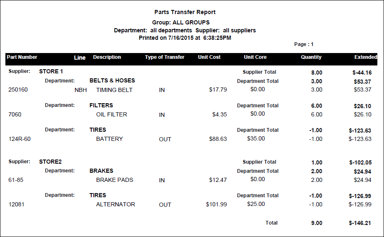Click the STORE2 supplier name

[50, 162]
